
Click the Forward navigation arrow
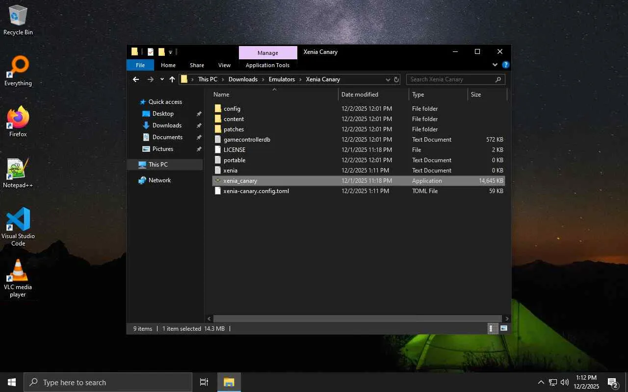click(x=151, y=79)
